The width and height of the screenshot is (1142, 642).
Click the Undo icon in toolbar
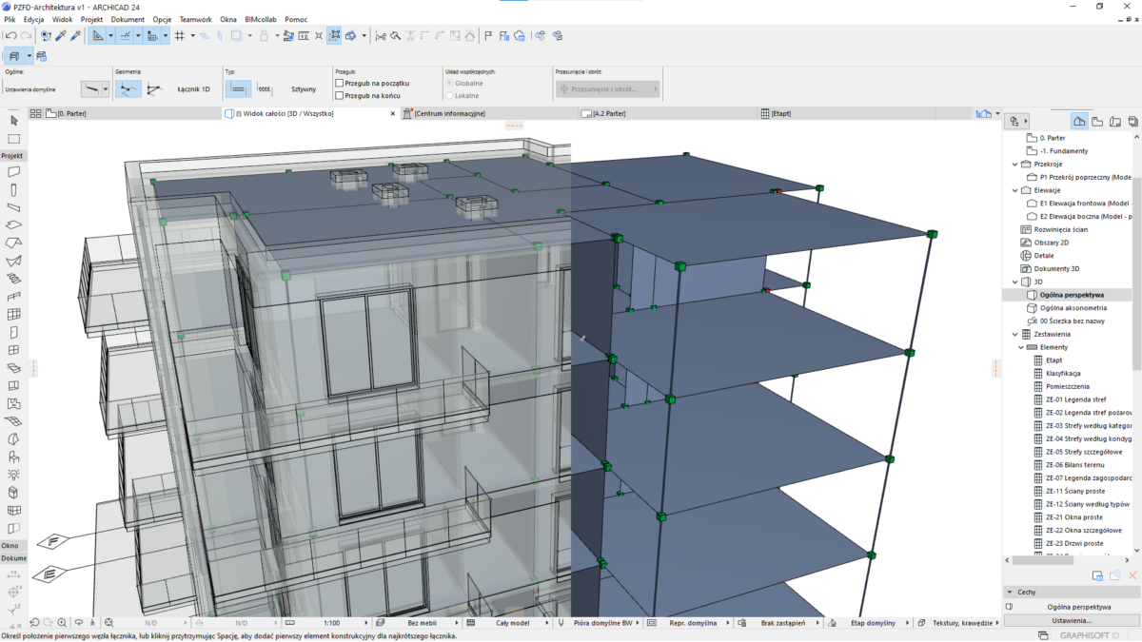tap(10, 36)
